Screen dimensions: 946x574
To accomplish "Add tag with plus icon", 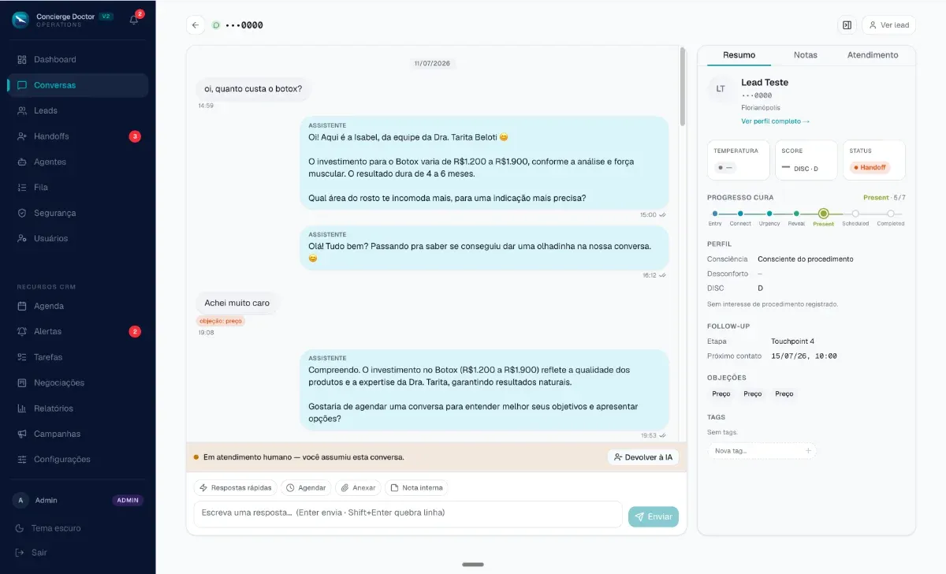I will (x=808, y=451).
